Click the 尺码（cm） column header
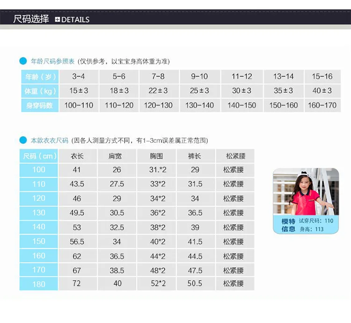351x323 pixels. coord(39,156)
